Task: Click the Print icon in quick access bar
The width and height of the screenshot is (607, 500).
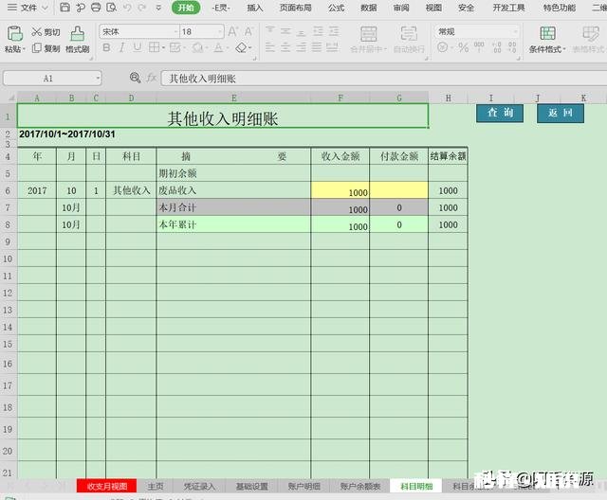Action: [x=96, y=8]
